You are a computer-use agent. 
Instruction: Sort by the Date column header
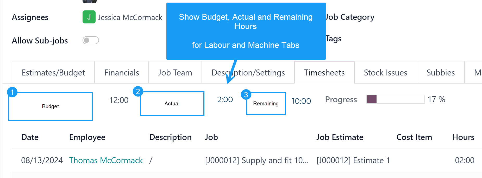tap(30, 137)
